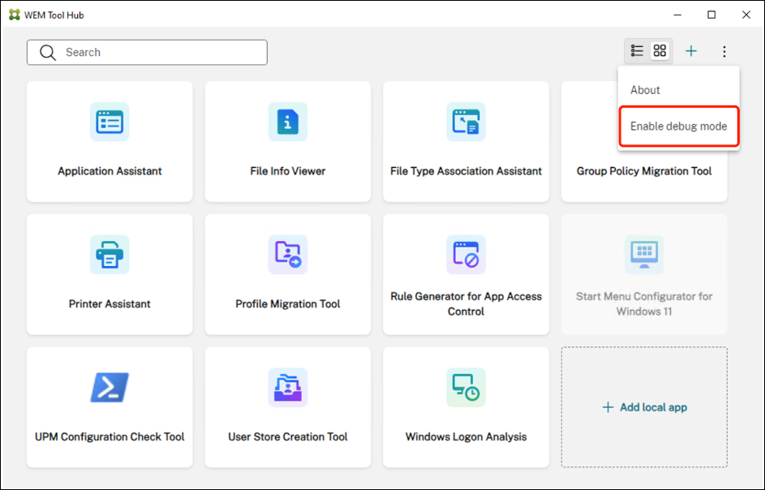Switch to grid view
This screenshot has height=490, width=765.
pyautogui.click(x=660, y=51)
